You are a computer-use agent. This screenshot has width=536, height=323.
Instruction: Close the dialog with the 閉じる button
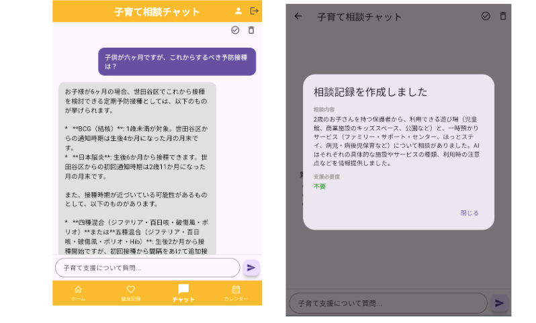click(x=470, y=213)
